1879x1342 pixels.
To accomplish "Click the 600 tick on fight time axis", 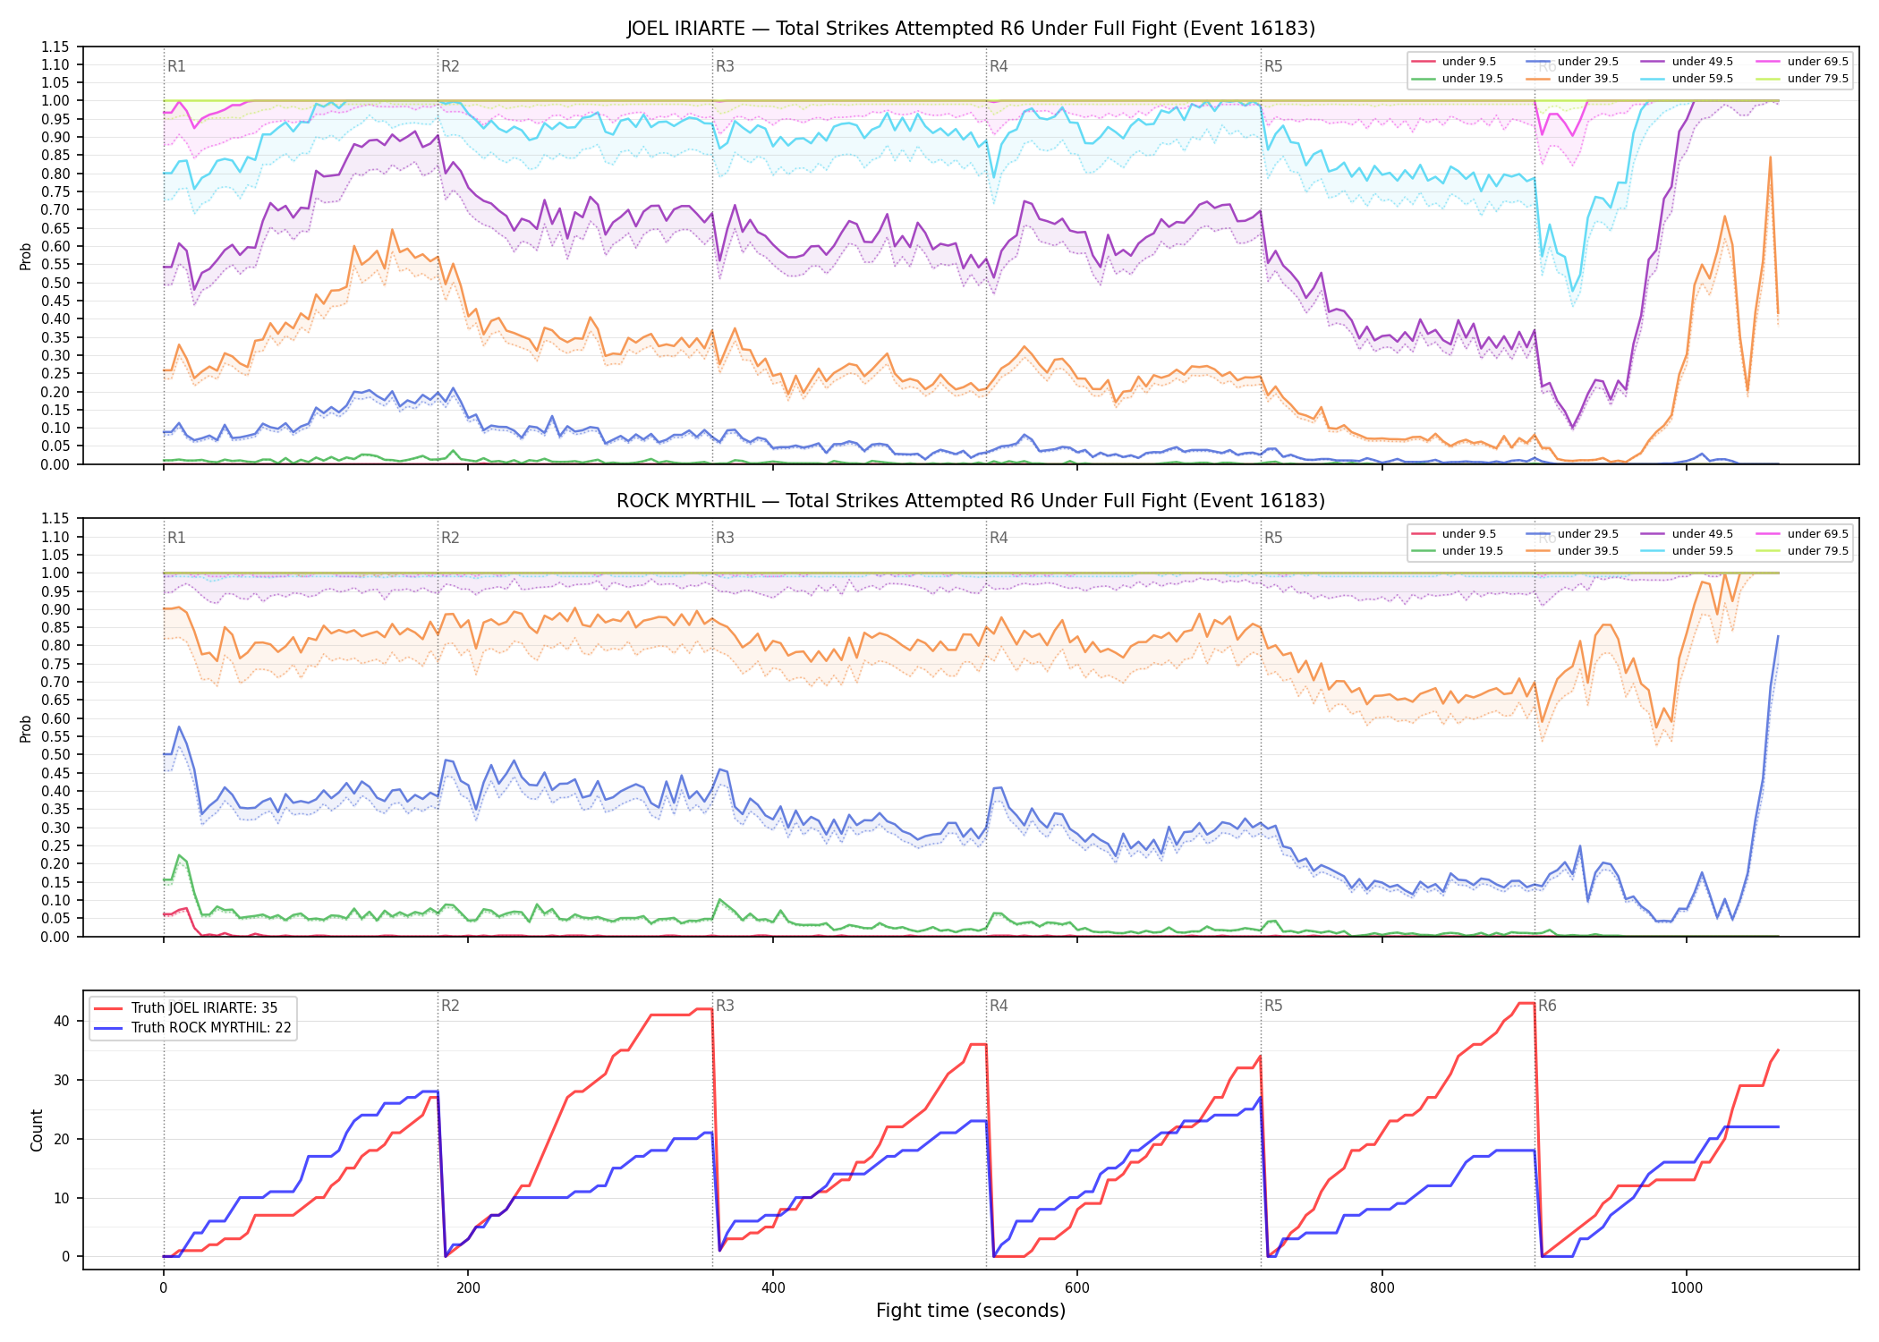I will click(1077, 1288).
